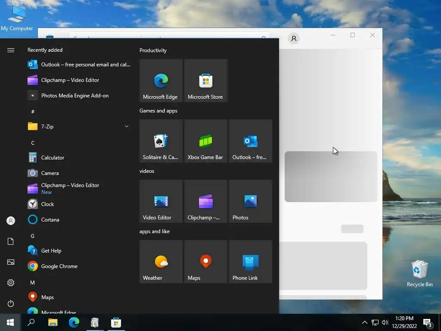Open the Xbox Game Bar tile

point(205,141)
